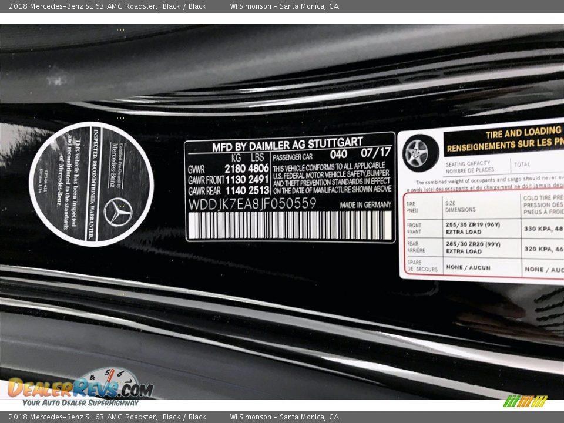Click 'Certified Pre-Owned by Mercedes-Benz' on the sticker
The image size is (564, 423).
point(117,166)
